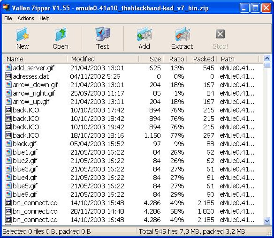The width and height of the screenshot is (274, 238).
Task: Sort list by Size column header
Action: [151, 59]
